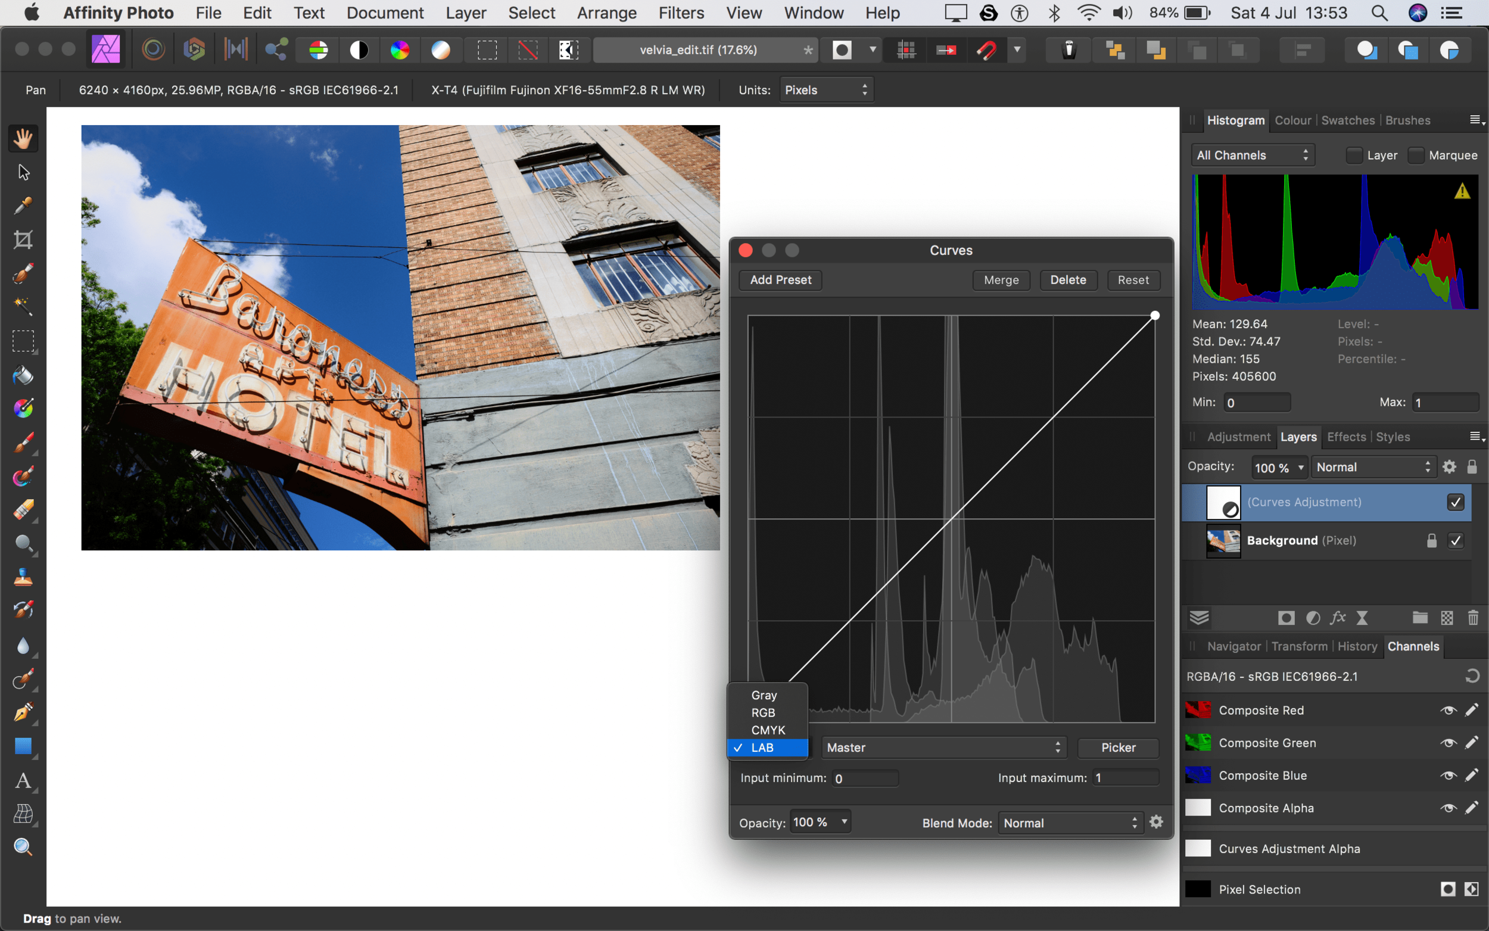Select the Hand tool
Image resolution: width=1489 pixels, height=931 pixels.
[23, 138]
